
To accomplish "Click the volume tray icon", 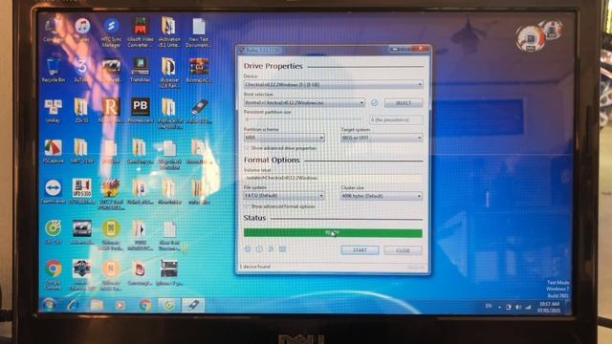I will [518, 307].
